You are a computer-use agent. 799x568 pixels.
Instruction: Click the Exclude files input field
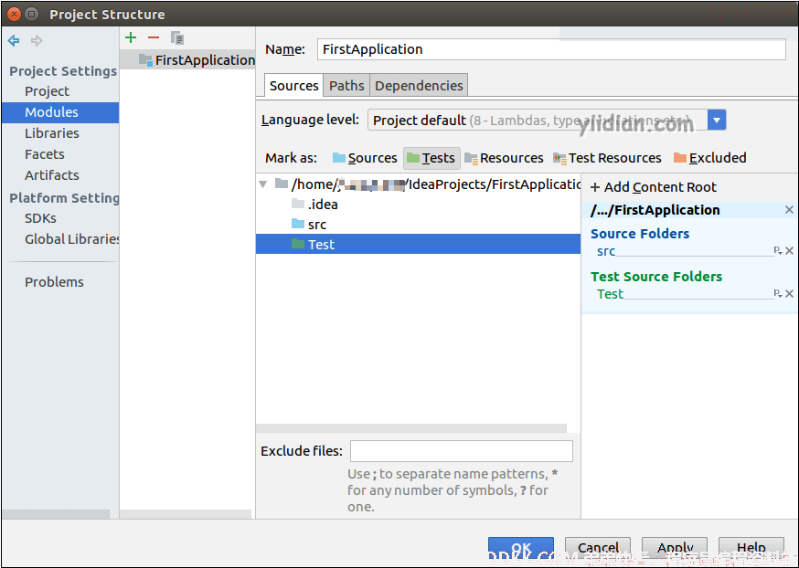pos(462,451)
